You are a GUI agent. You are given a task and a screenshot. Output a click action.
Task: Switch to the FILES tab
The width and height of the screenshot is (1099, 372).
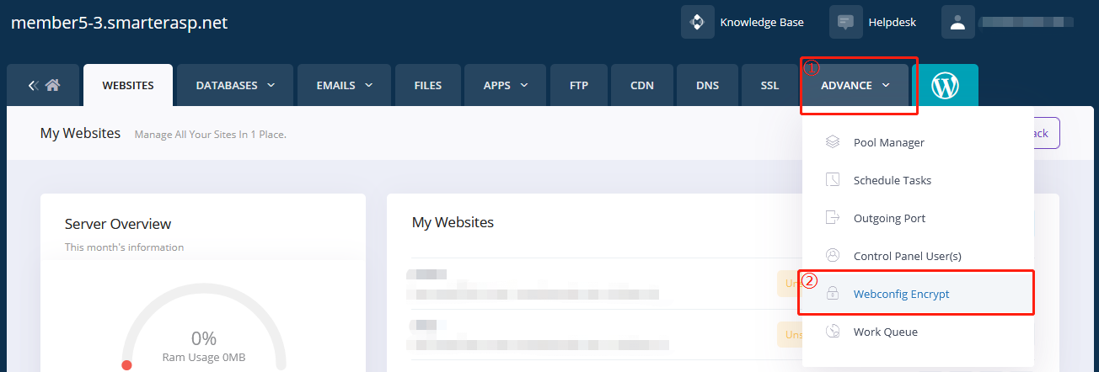(427, 85)
